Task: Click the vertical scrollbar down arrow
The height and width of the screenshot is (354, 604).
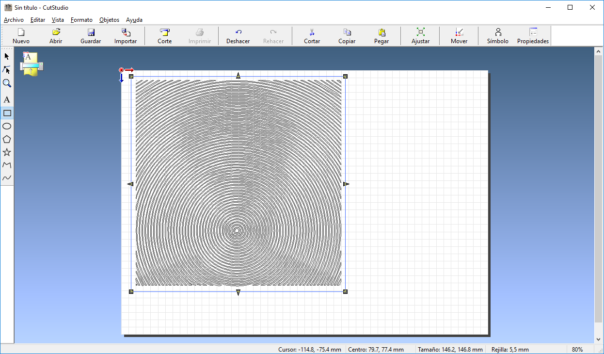Action: 599,339
